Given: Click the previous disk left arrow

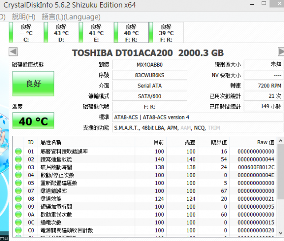Looking at the screenshot, I should coord(13,52).
